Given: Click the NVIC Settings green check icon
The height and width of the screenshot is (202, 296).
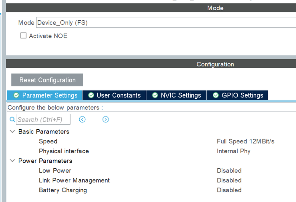Looking at the screenshot, I should point(155,95).
